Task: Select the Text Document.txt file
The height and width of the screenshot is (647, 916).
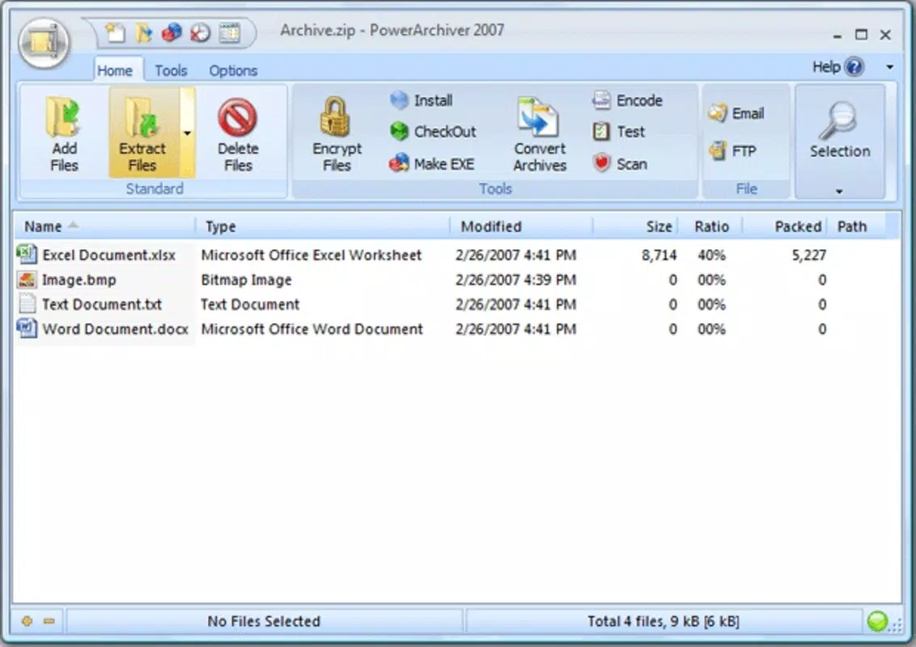Action: coord(102,304)
